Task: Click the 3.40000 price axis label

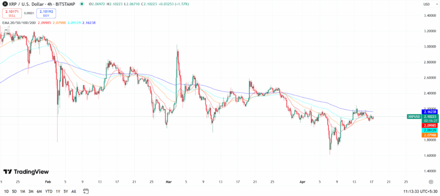Action: tap(430, 15)
